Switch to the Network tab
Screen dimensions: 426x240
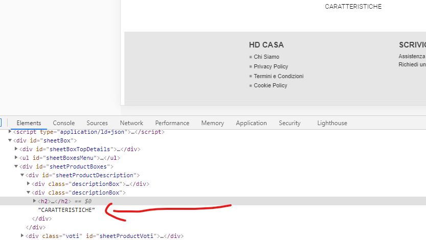pos(131,123)
